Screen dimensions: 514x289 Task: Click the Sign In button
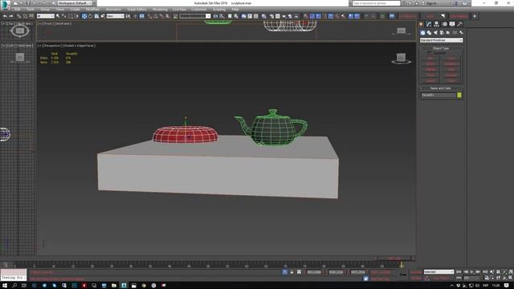coord(431,3)
